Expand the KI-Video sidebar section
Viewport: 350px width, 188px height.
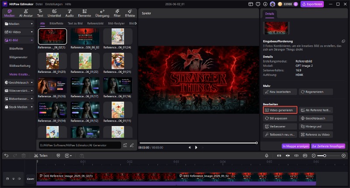pos(19,32)
